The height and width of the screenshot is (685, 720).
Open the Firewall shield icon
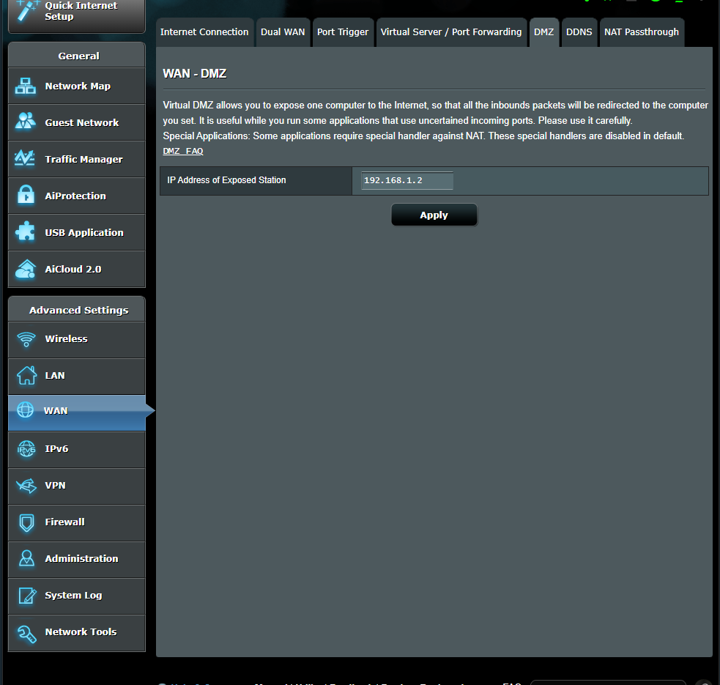[26, 522]
